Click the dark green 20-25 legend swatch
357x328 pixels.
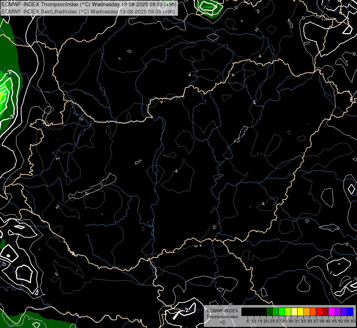(x=269, y=312)
